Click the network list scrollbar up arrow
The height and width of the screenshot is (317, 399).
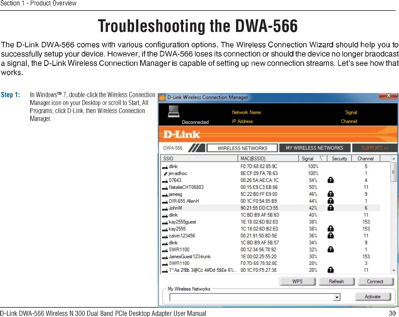(x=394, y=159)
